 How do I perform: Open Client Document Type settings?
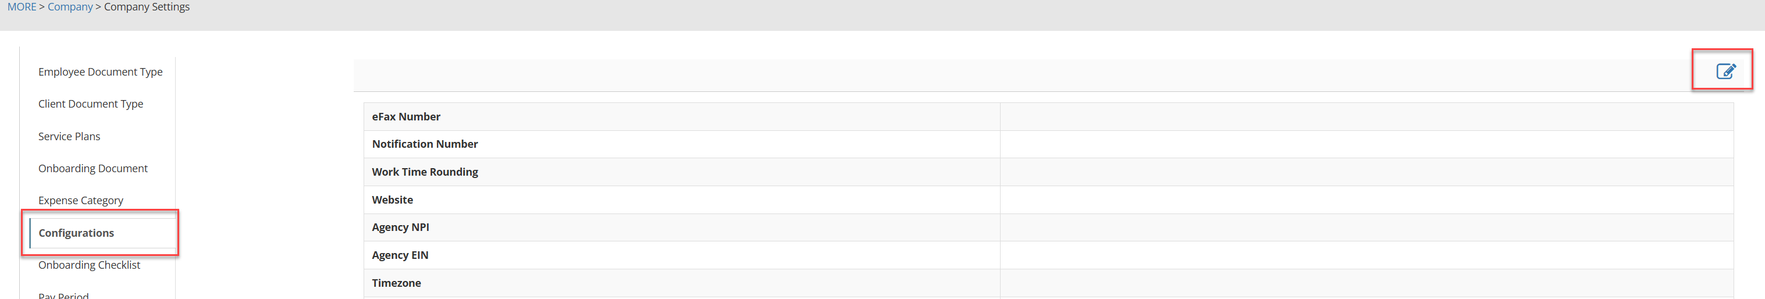click(x=90, y=104)
